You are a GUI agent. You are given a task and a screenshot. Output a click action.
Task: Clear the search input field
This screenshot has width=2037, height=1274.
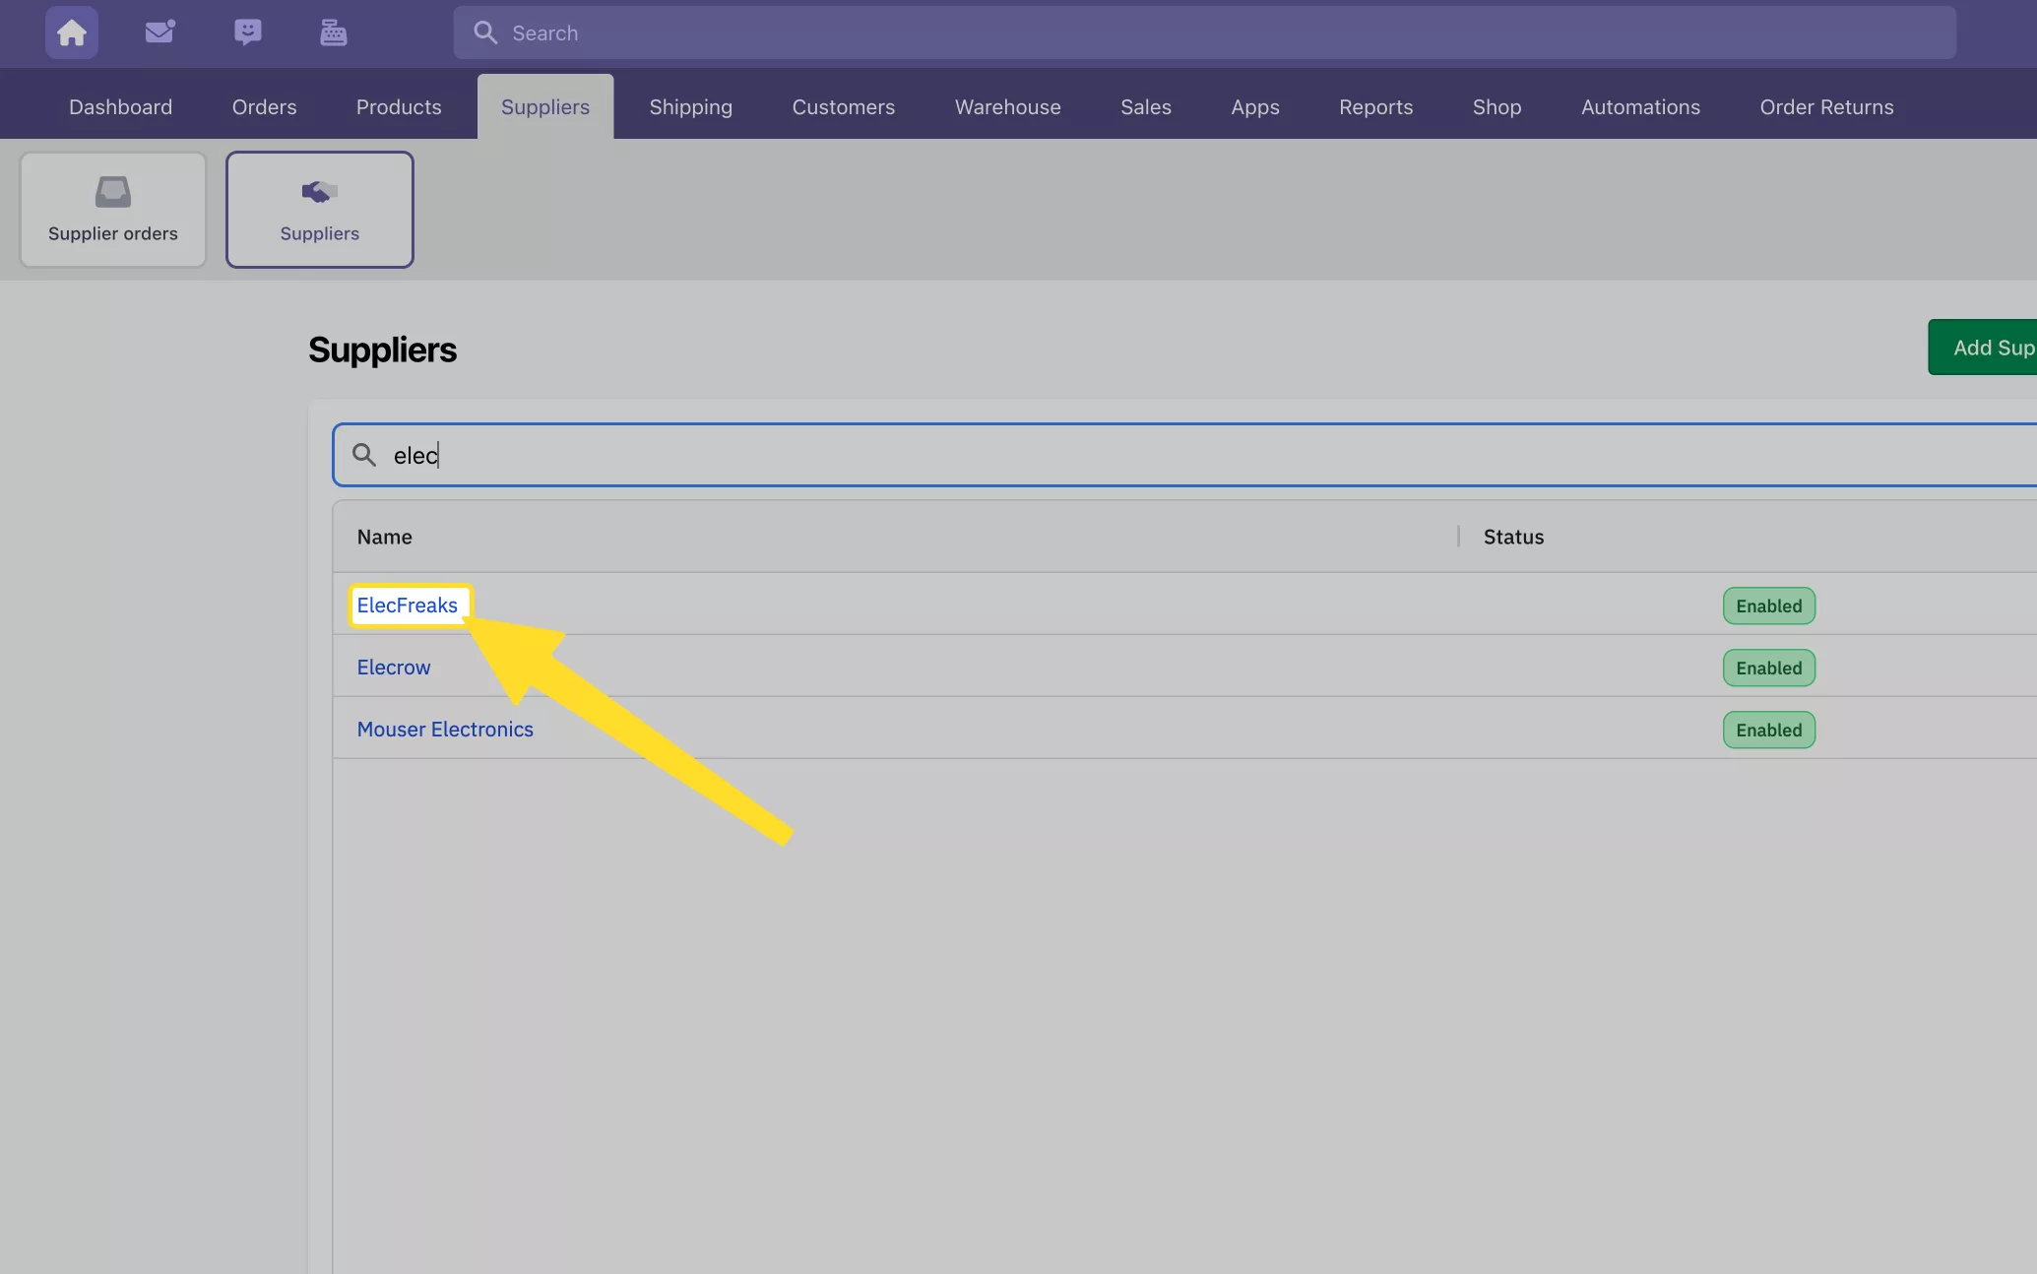click(x=1184, y=454)
